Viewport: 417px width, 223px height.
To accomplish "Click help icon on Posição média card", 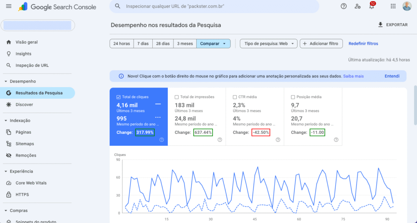I will [336, 140].
